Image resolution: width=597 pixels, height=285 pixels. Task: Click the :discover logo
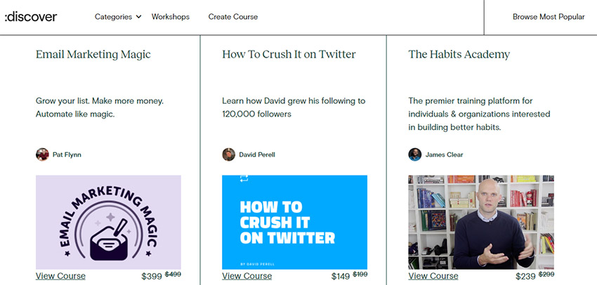pos(31,17)
